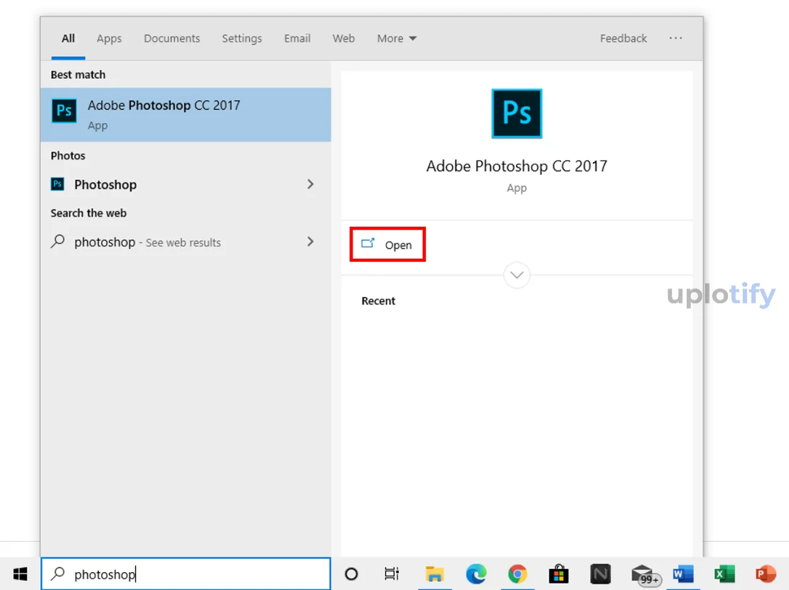789x590 pixels.
Task: Open Adobe Photoshop CC 2017 best match result
Action: [x=186, y=115]
